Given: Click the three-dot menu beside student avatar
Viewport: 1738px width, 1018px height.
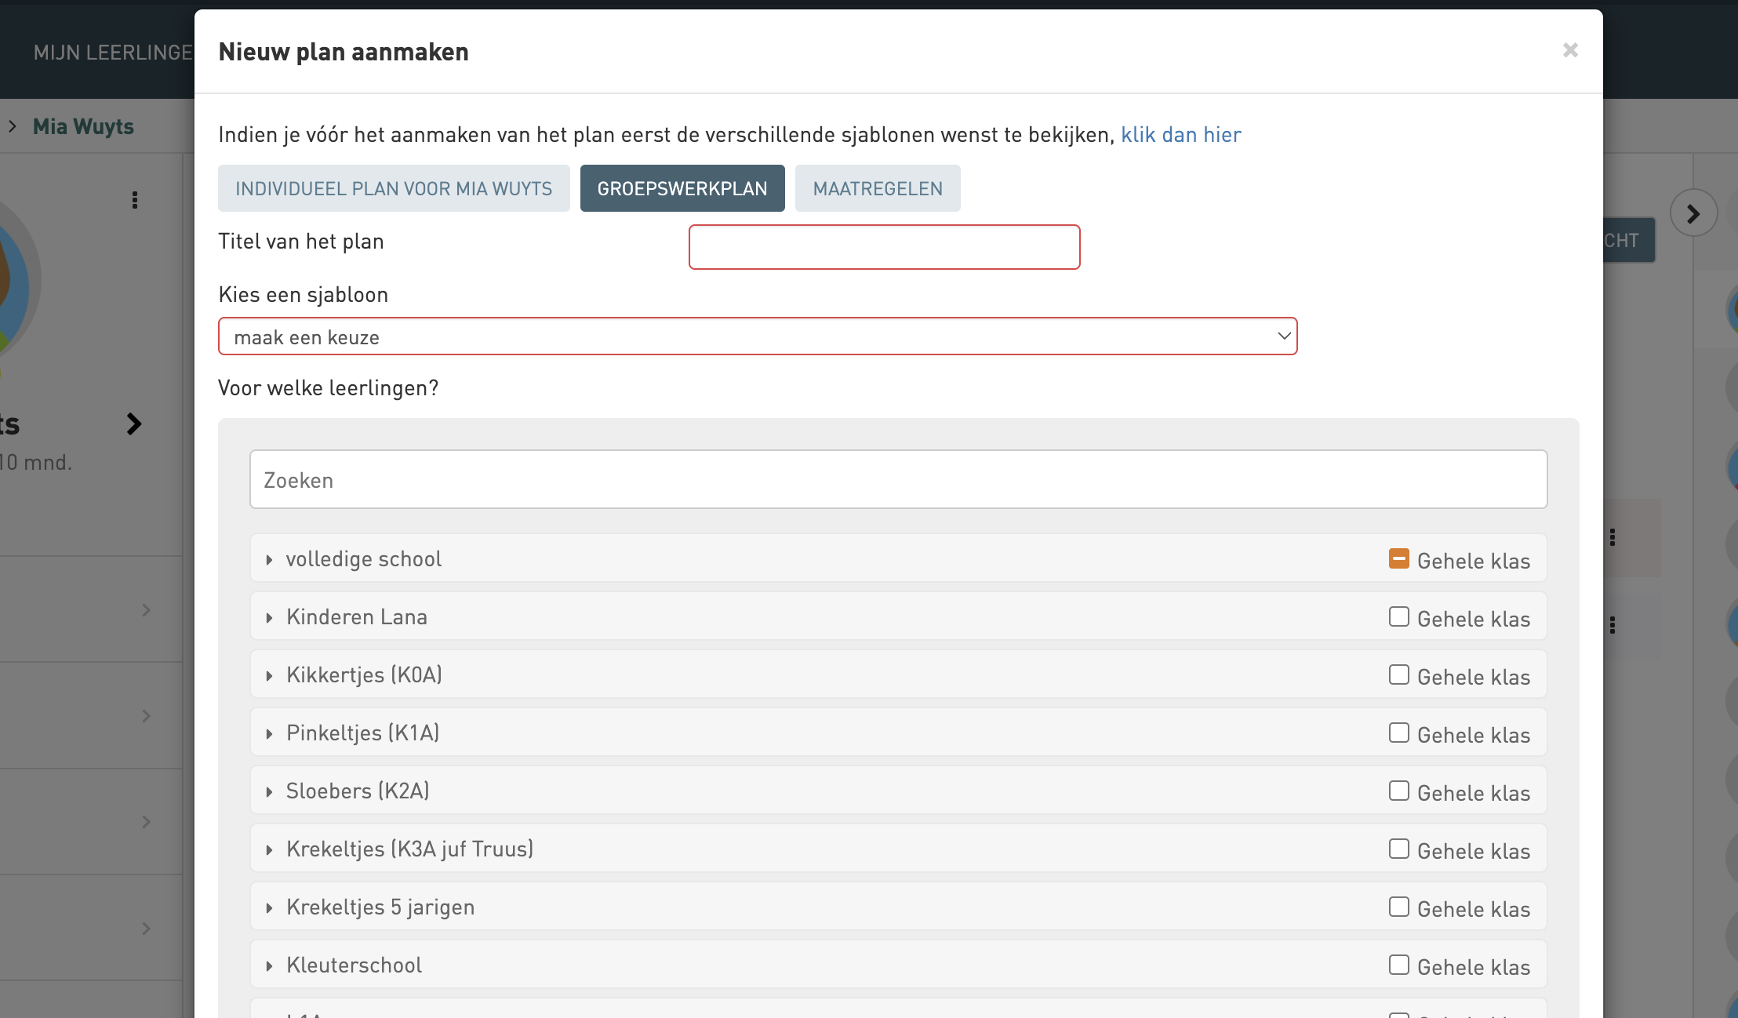Looking at the screenshot, I should (x=135, y=200).
